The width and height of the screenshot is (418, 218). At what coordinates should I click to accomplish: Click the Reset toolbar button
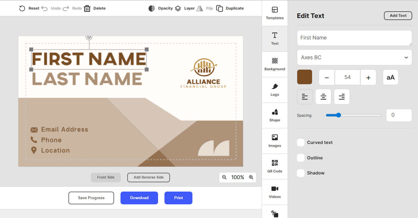(29, 8)
